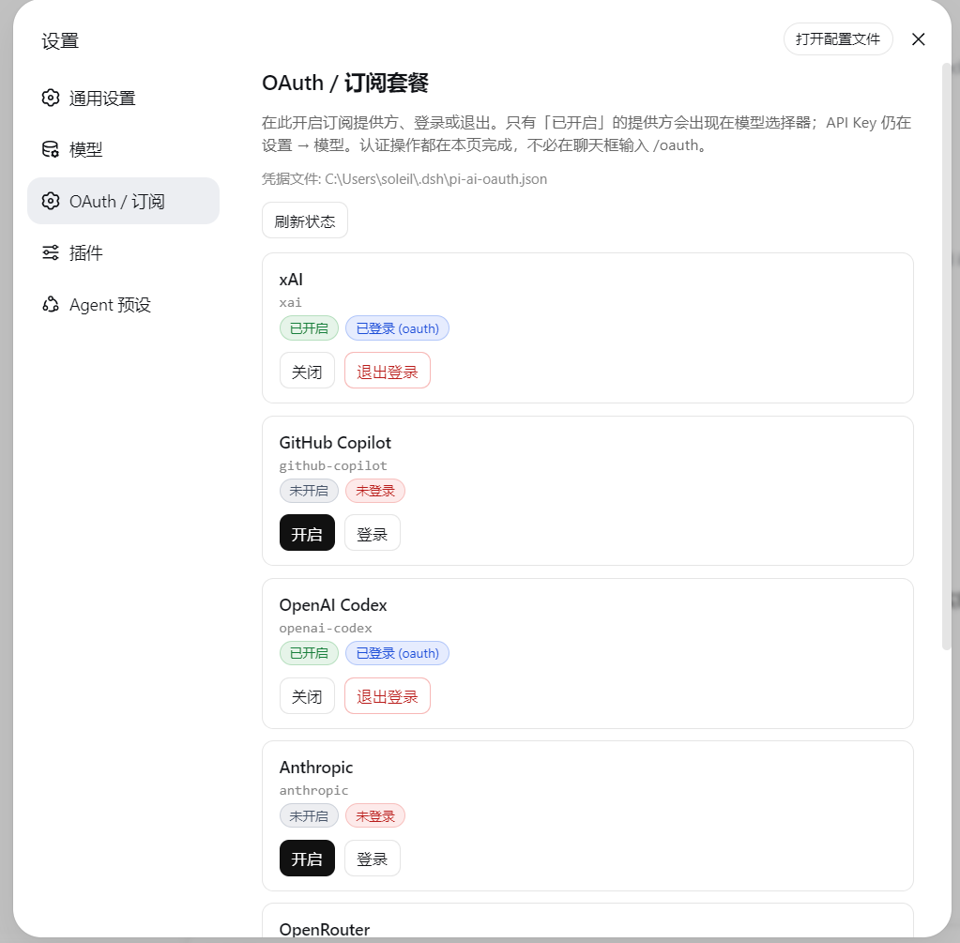This screenshot has height=943, width=960.
Task: Click the Anthropic provider title
Action: click(316, 768)
